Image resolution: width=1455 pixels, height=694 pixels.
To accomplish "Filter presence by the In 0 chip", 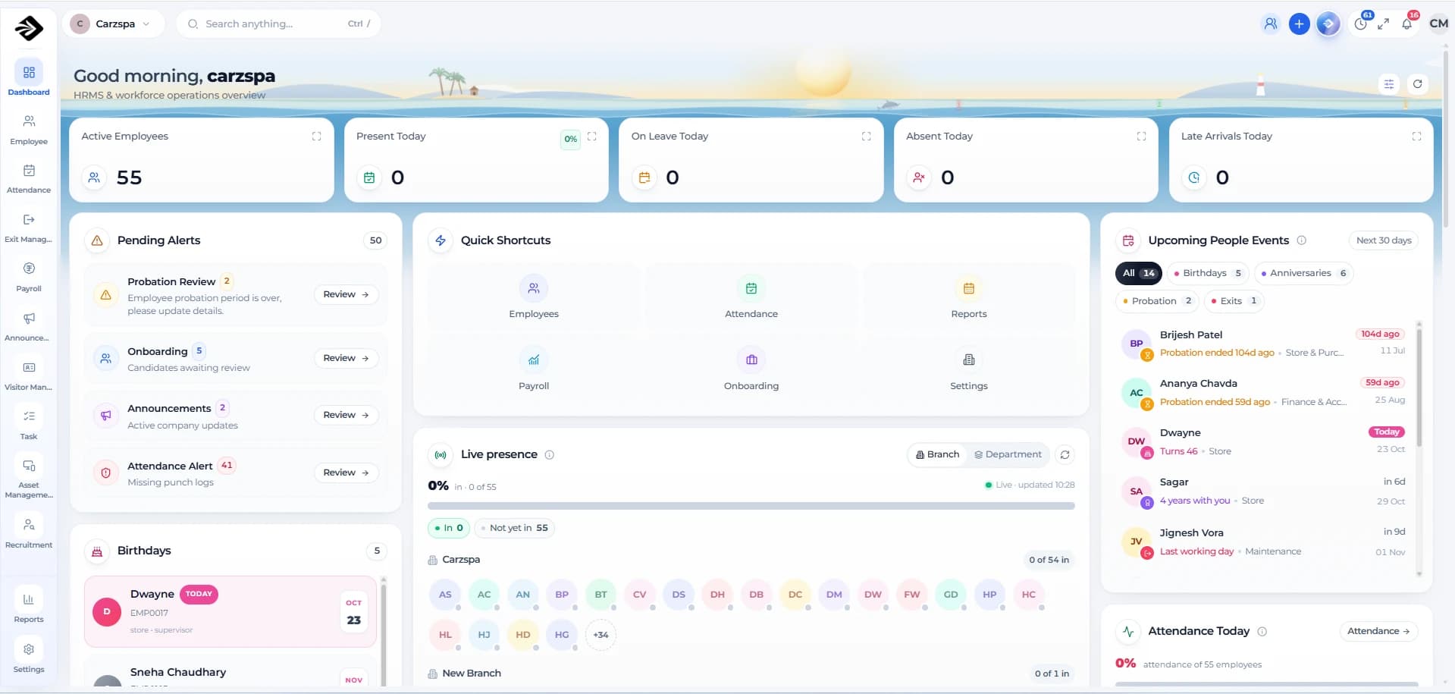I will point(449,529).
